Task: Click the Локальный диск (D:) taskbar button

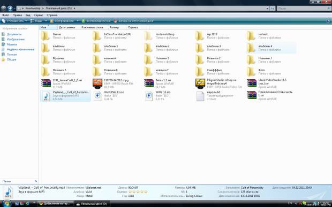Action: coord(92,204)
